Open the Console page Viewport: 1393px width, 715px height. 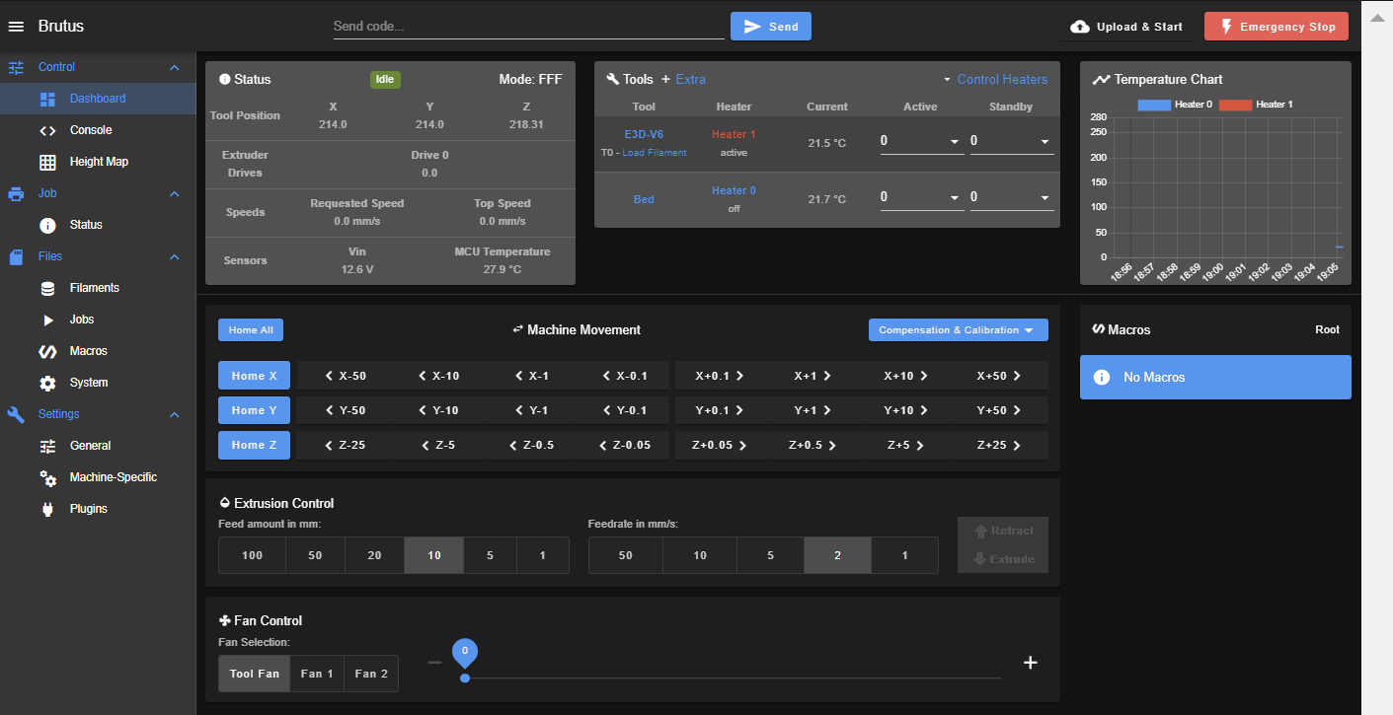coord(99,130)
